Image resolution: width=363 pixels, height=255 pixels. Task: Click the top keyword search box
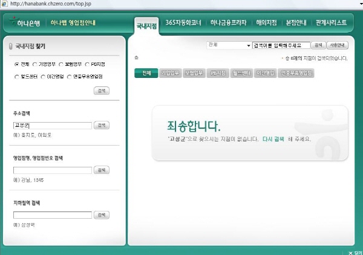pos(281,45)
